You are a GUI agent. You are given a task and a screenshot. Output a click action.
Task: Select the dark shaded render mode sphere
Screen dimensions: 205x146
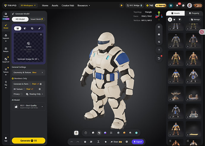[x=99, y=133]
